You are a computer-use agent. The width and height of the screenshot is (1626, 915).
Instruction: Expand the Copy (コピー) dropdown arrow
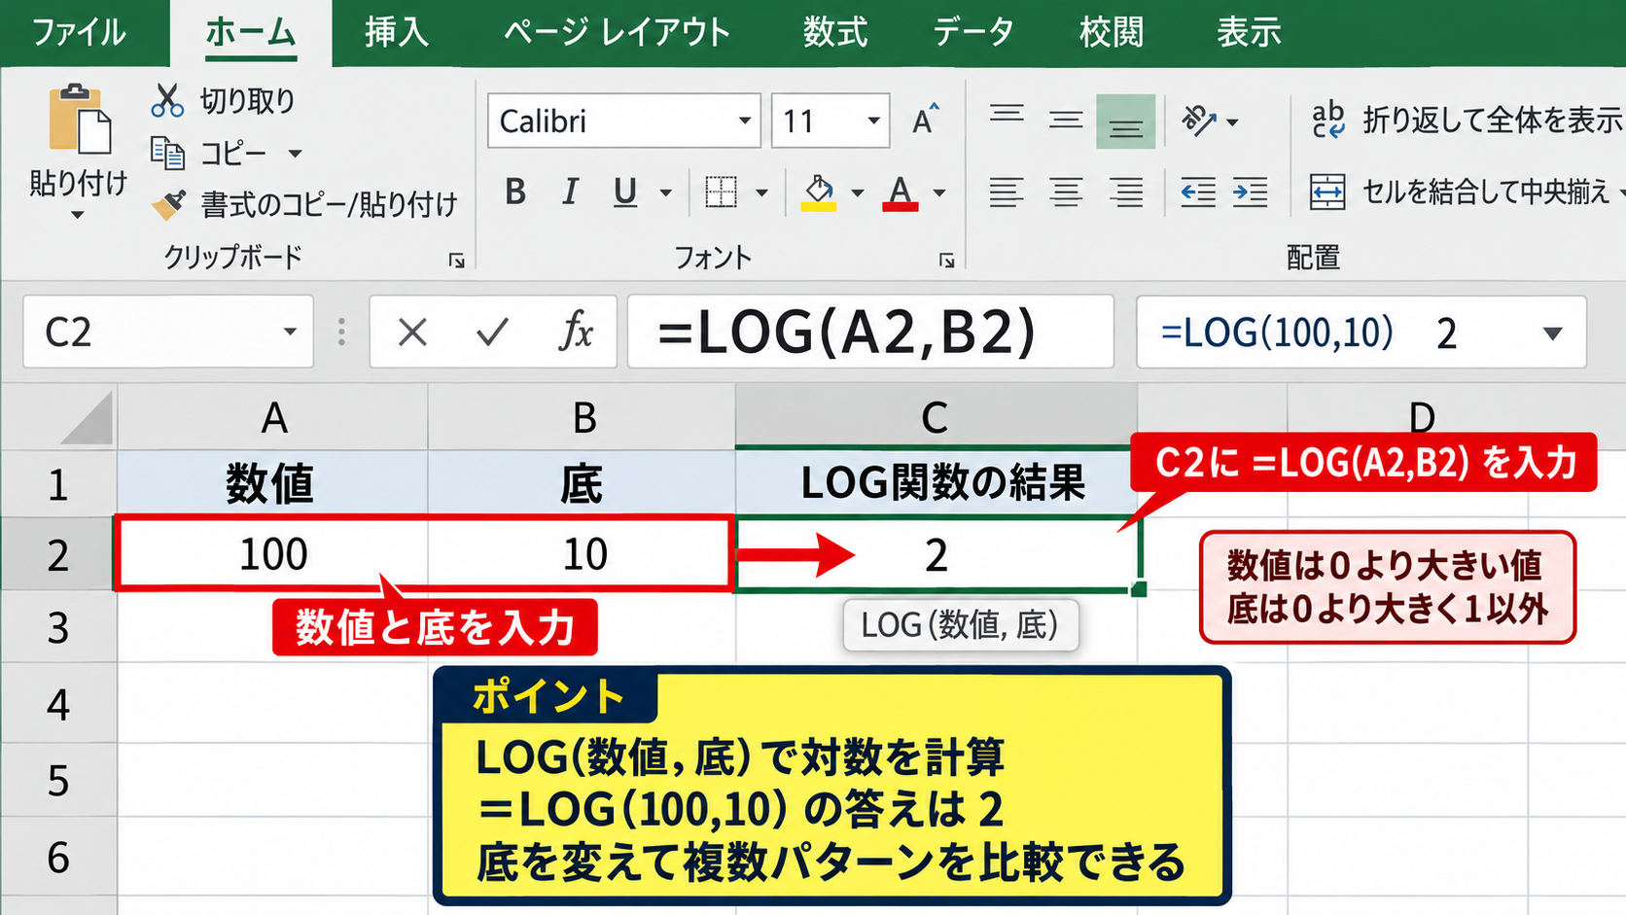[295, 154]
